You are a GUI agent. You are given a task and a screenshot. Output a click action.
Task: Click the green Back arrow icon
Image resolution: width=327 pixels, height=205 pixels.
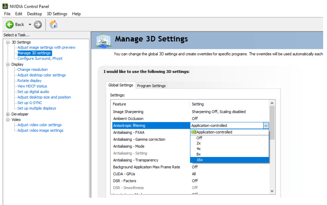coord(9,24)
